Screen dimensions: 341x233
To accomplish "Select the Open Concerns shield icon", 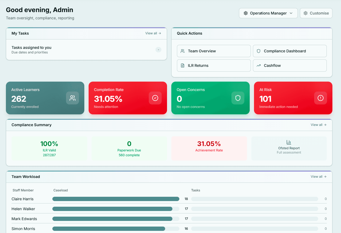I will pyautogui.click(x=238, y=98).
